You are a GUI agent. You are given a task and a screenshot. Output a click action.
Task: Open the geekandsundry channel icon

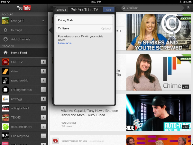pyautogui.click(x=5, y=127)
